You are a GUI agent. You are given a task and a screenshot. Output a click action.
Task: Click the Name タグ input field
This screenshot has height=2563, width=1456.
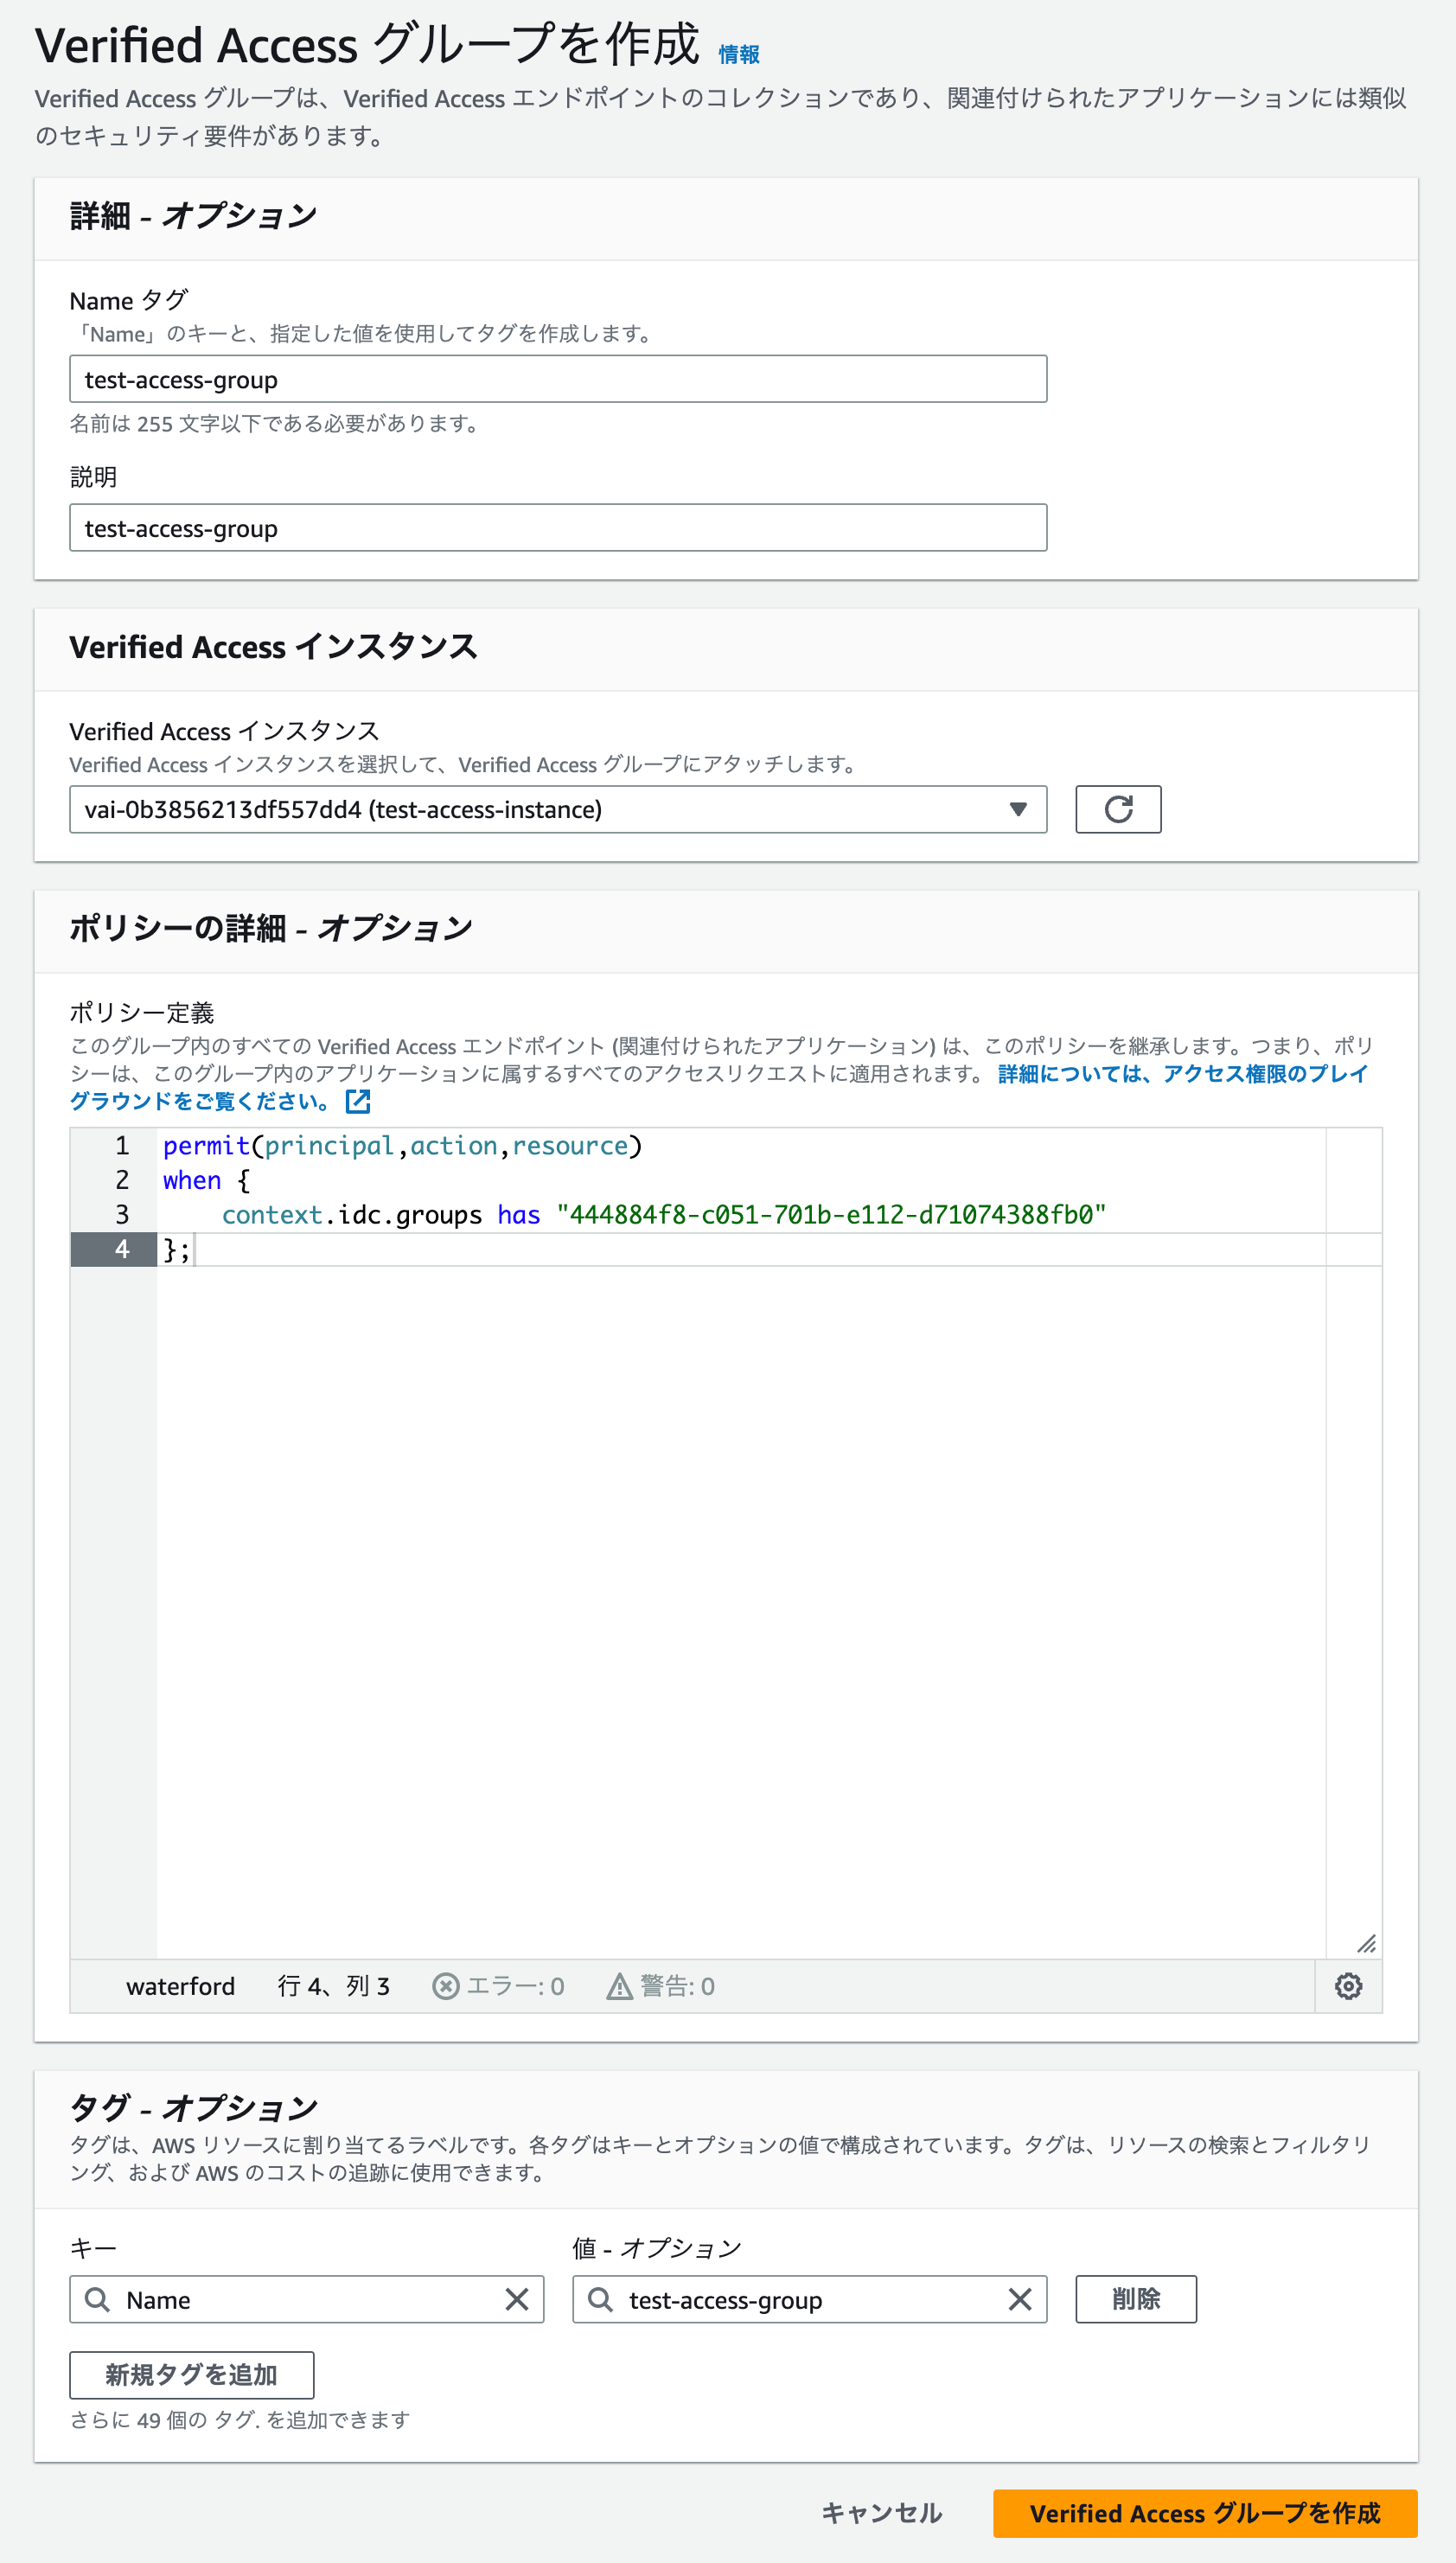tap(557, 379)
